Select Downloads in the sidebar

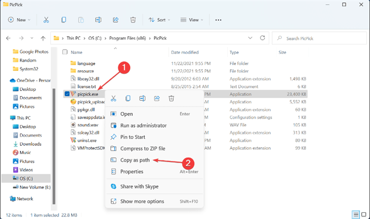(27, 144)
